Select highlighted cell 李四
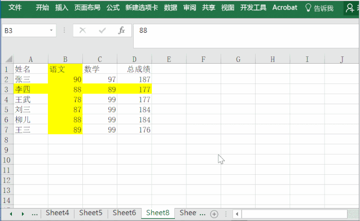Image resolution: width=360 pixels, height=221 pixels. point(31,89)
